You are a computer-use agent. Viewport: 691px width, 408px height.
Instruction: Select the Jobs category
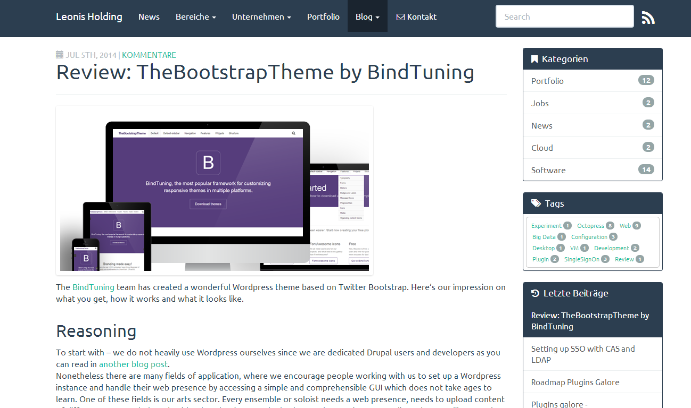[x=593, y=103]
